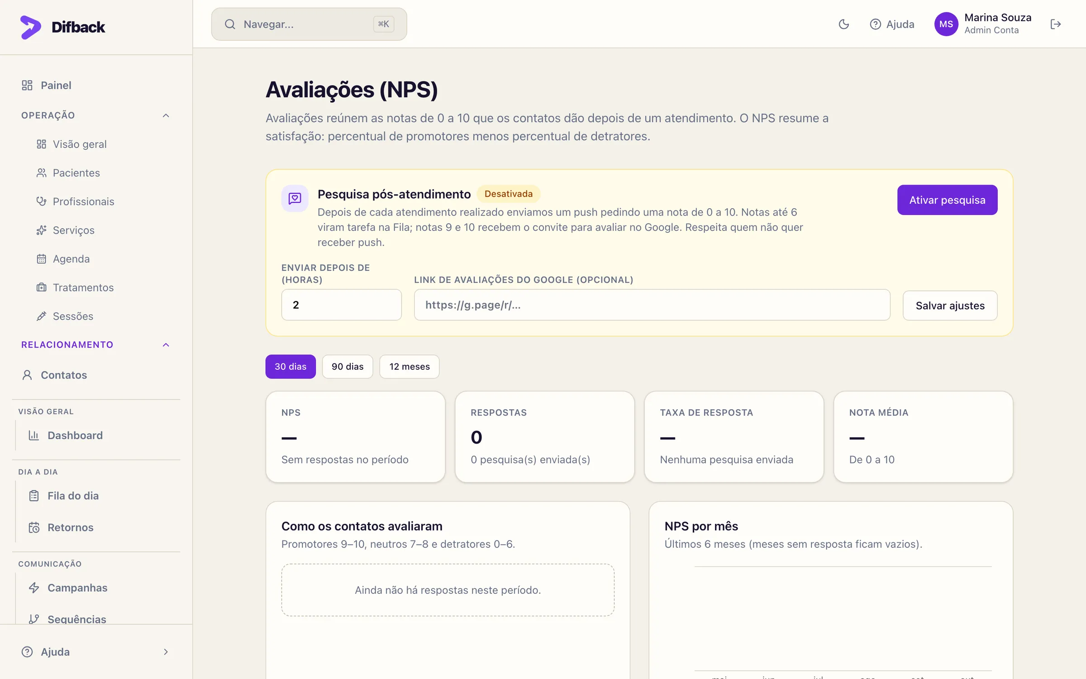The width and height of the screenshot is (1086, 679).
Task: Click the sidebar Ajuda question icon
Action: click(x=27, y=652)
